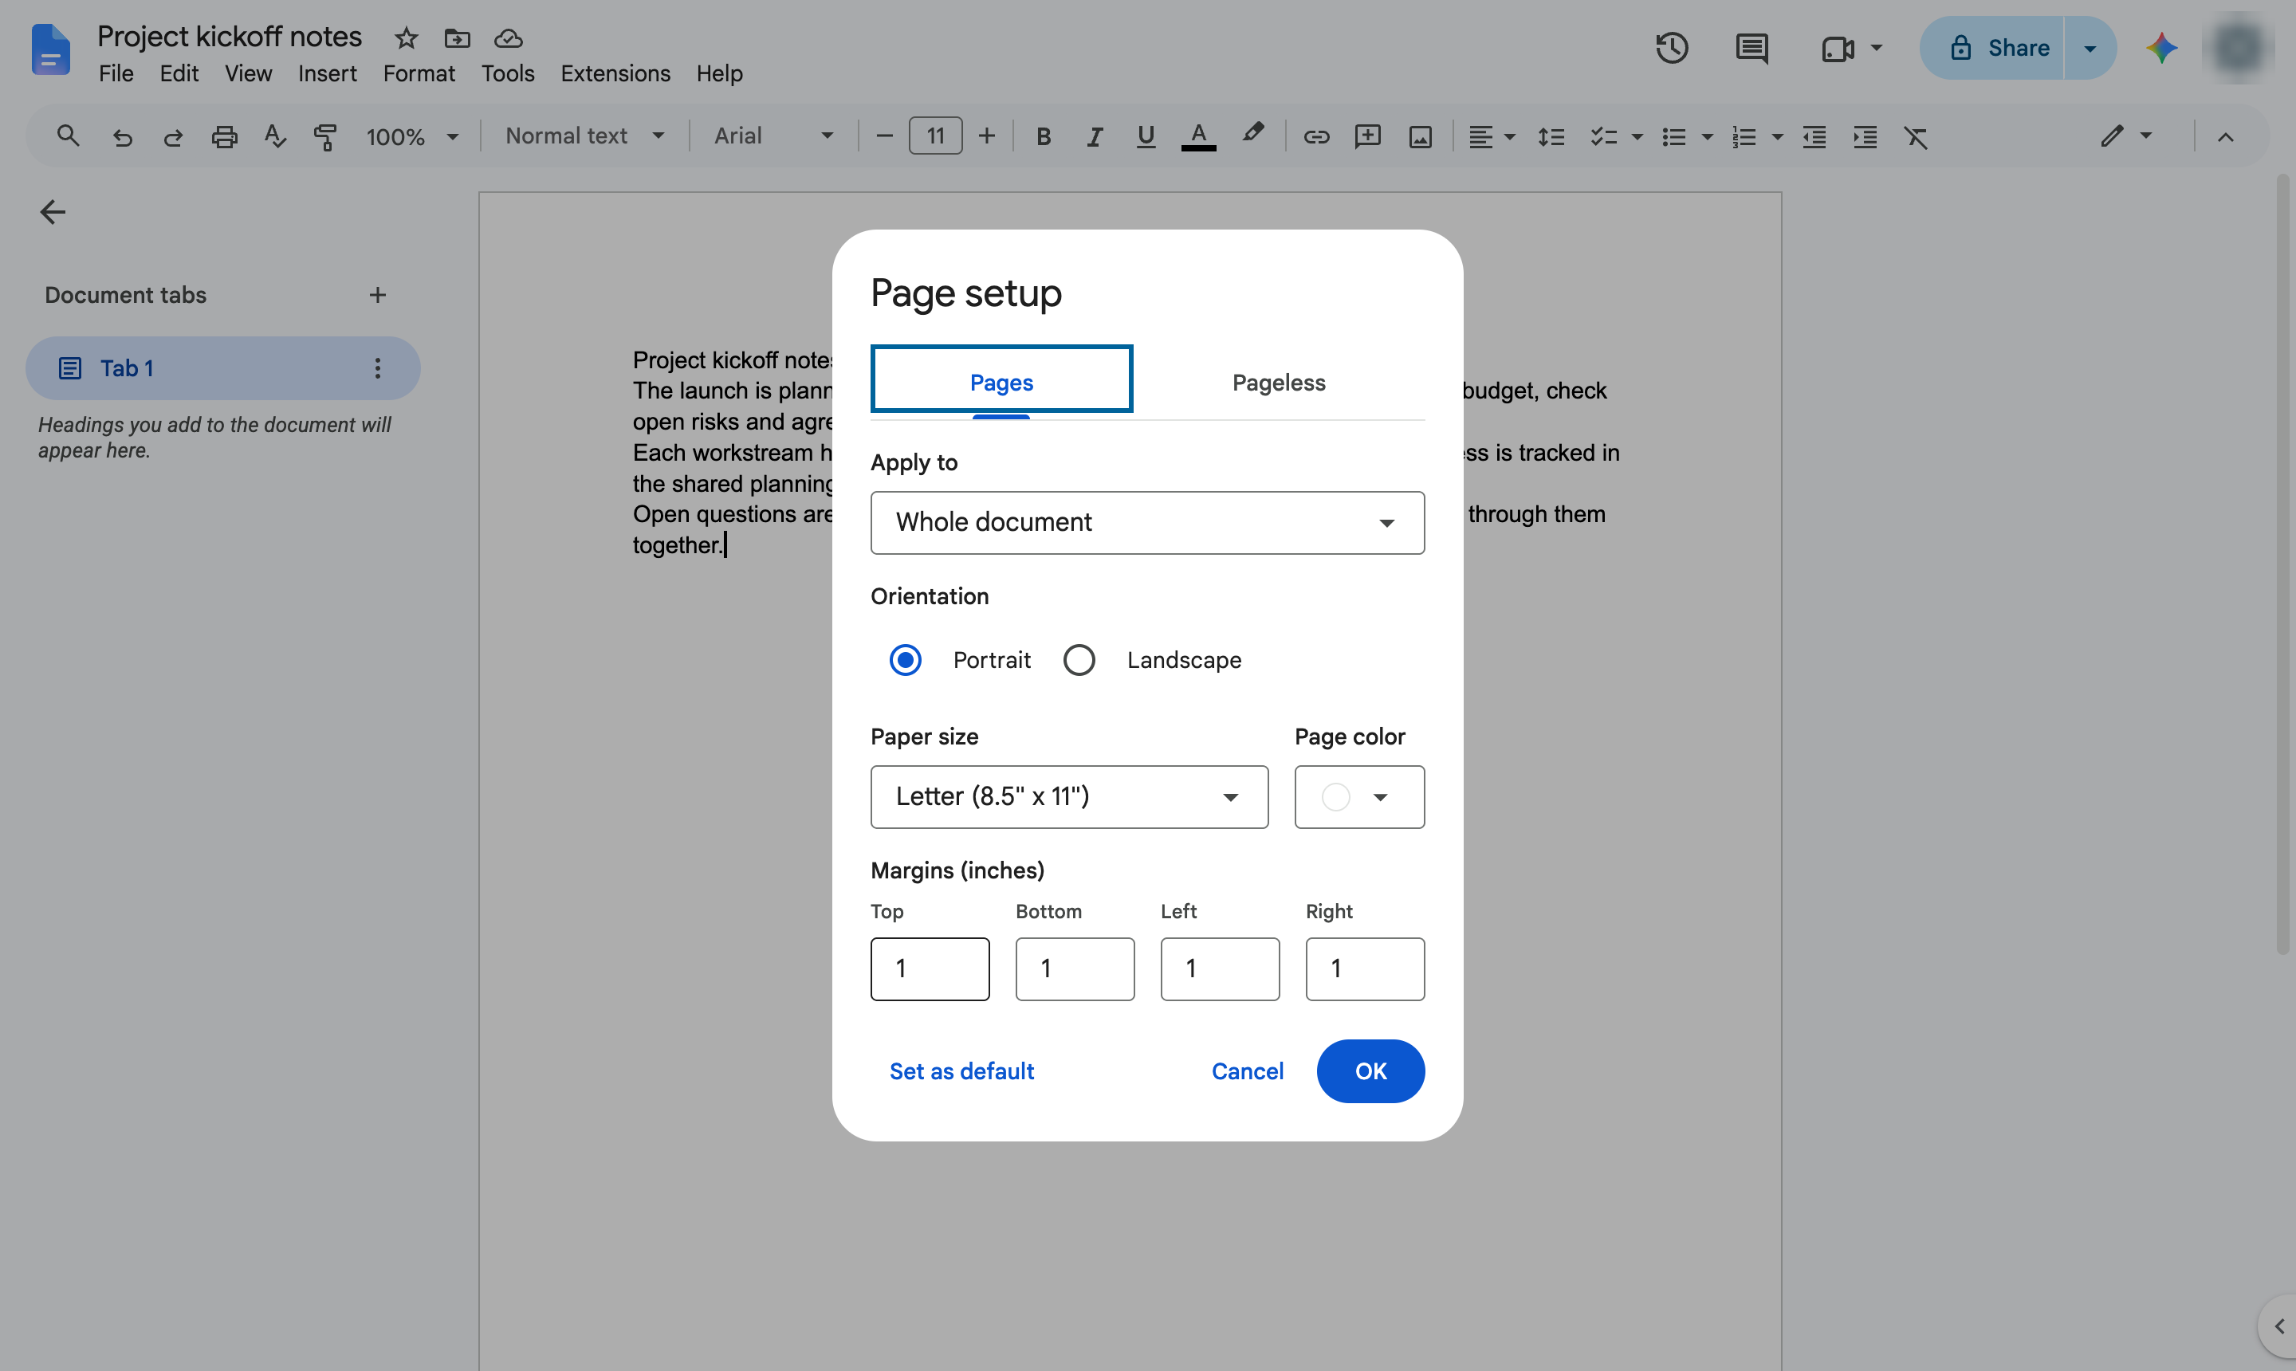This screenshot has width=2296, height=1371.
Task: Click Set as default
Action: click(961, 1070)
